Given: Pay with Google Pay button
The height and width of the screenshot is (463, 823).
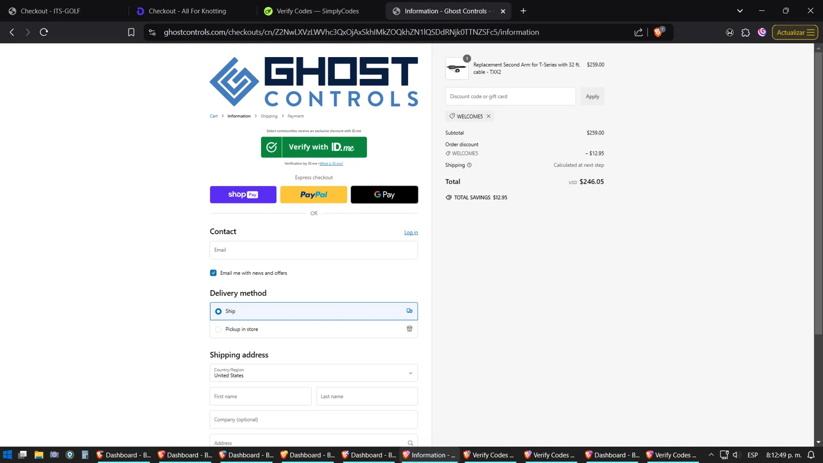Looking at the screenshot, I should 384,195.
